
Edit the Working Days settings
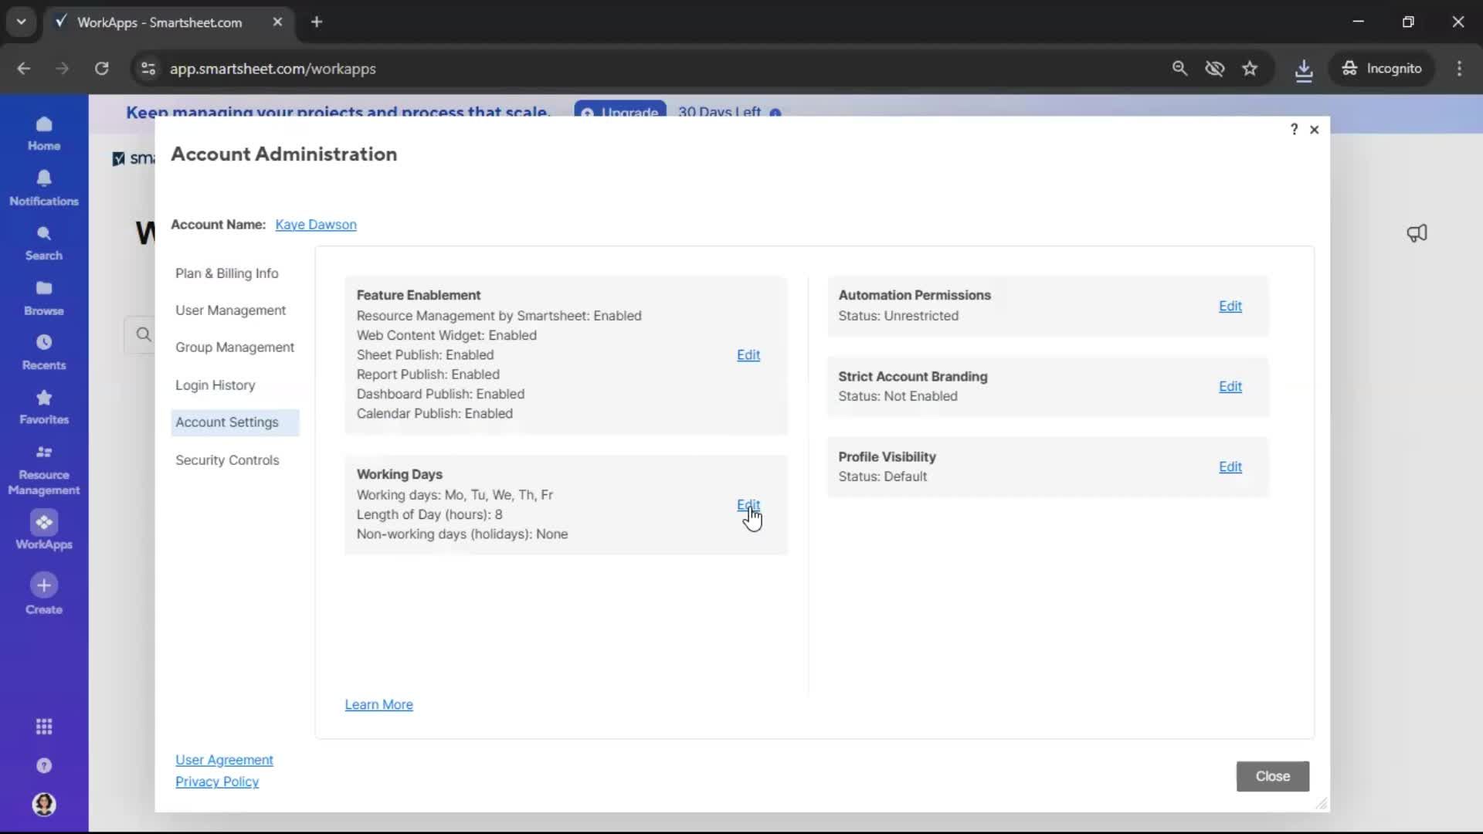748,504
